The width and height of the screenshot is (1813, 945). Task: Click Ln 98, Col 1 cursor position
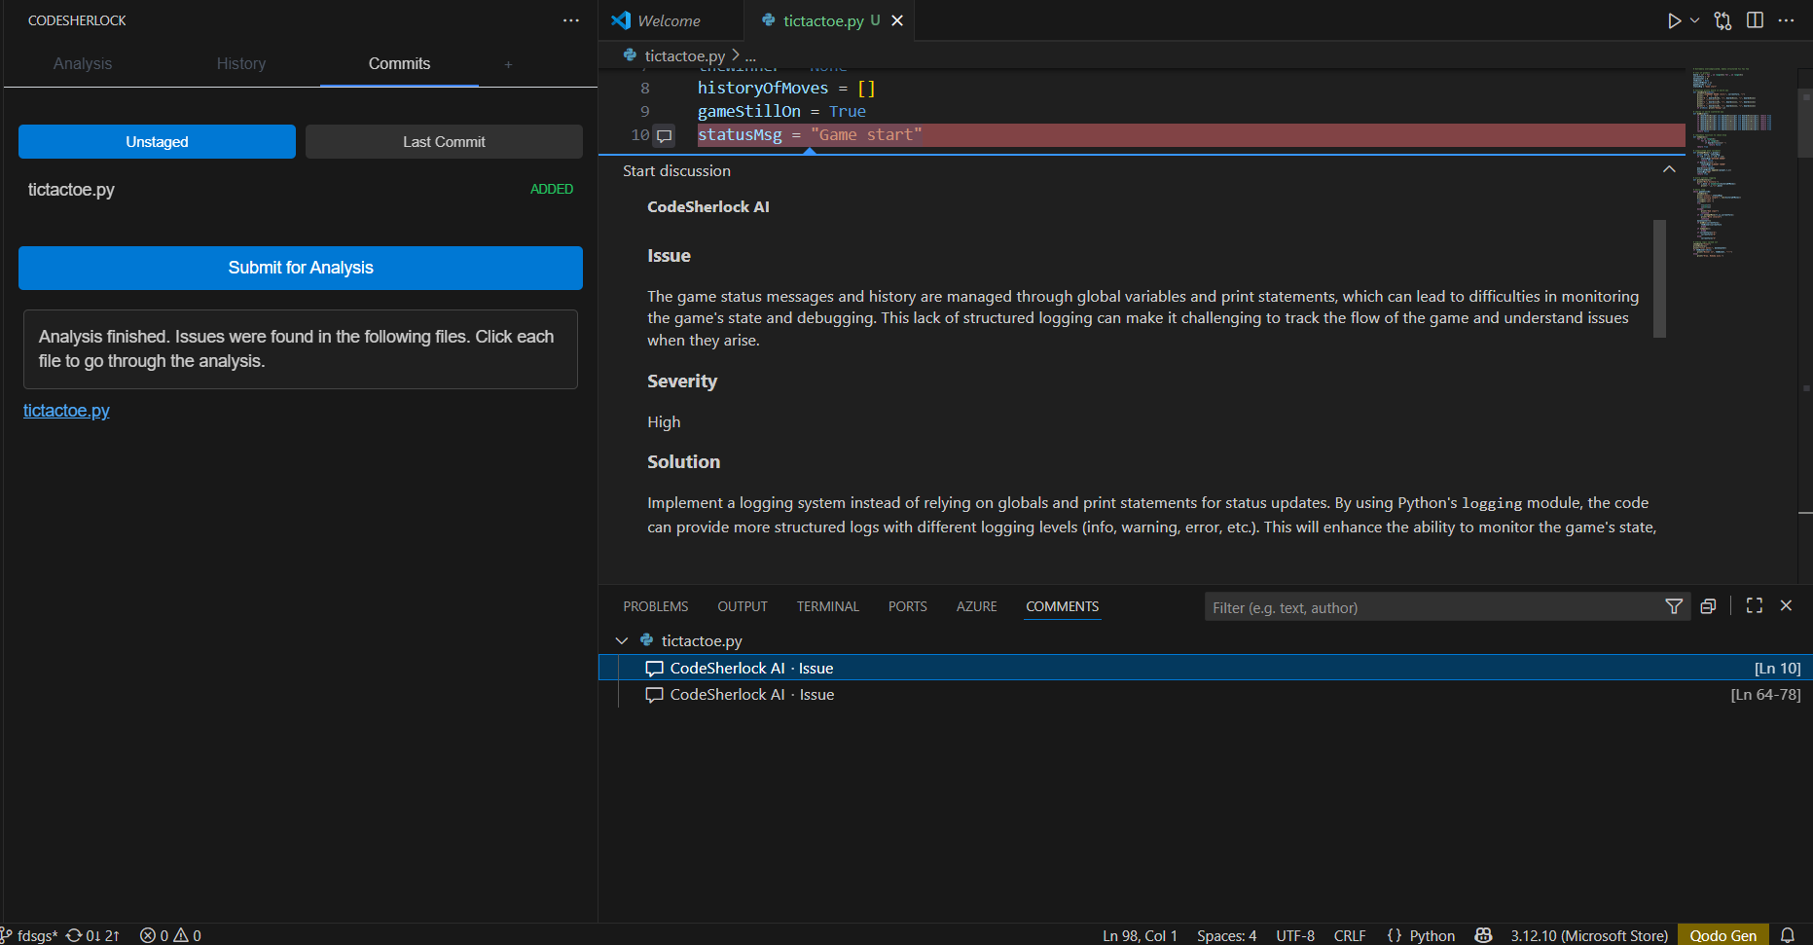click(1140, 935)
